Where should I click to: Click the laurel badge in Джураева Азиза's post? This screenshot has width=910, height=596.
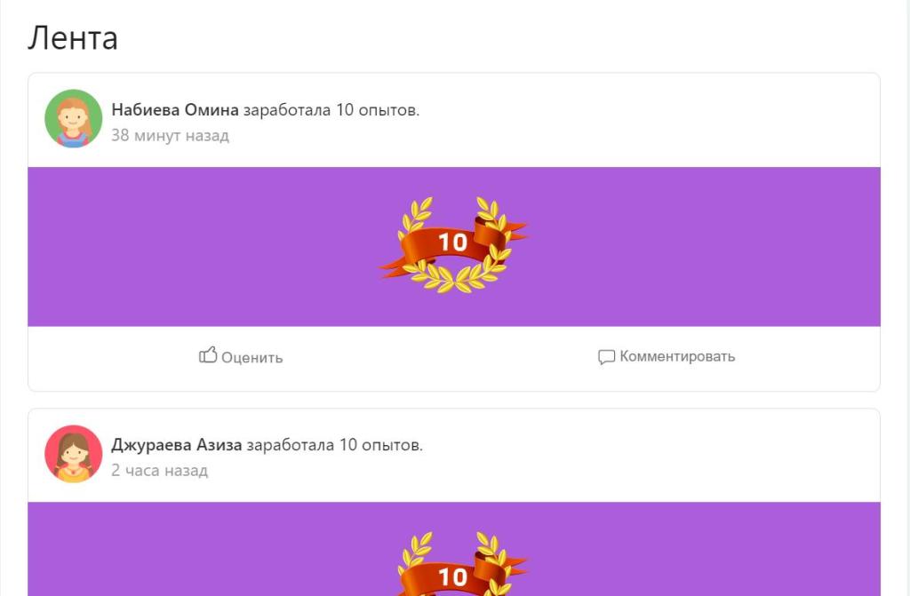[453, 563]
